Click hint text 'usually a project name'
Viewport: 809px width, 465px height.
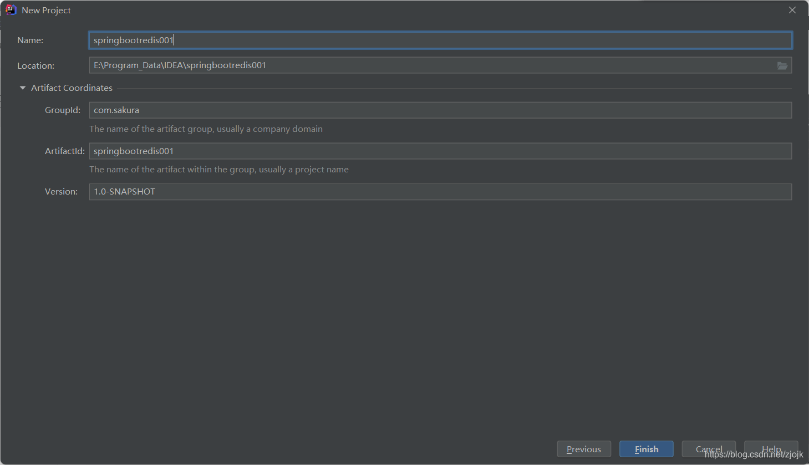(303, 170)
